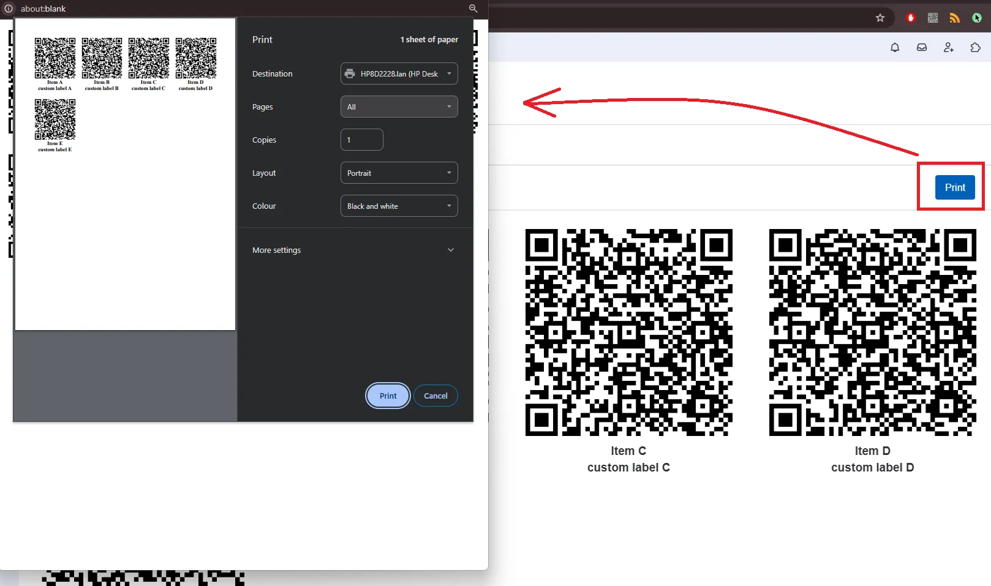Screen dimensions: 991x586
Task: Click the highlighted Print button on the webpage
Action: [x=954, y=187]
